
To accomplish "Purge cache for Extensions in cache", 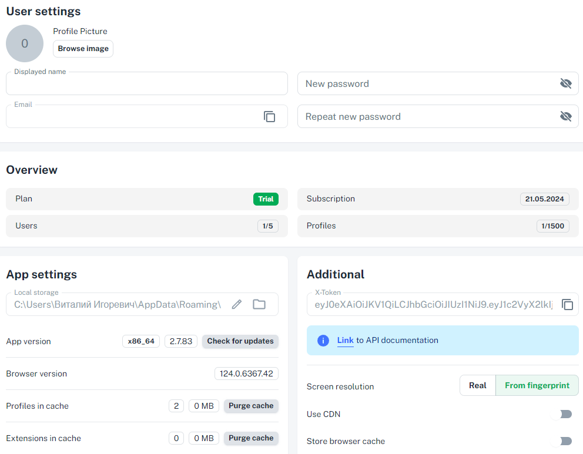I will (251, 438).
